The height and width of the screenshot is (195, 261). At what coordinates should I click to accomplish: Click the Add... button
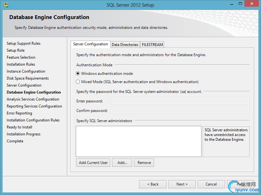[x=122, y=163]
